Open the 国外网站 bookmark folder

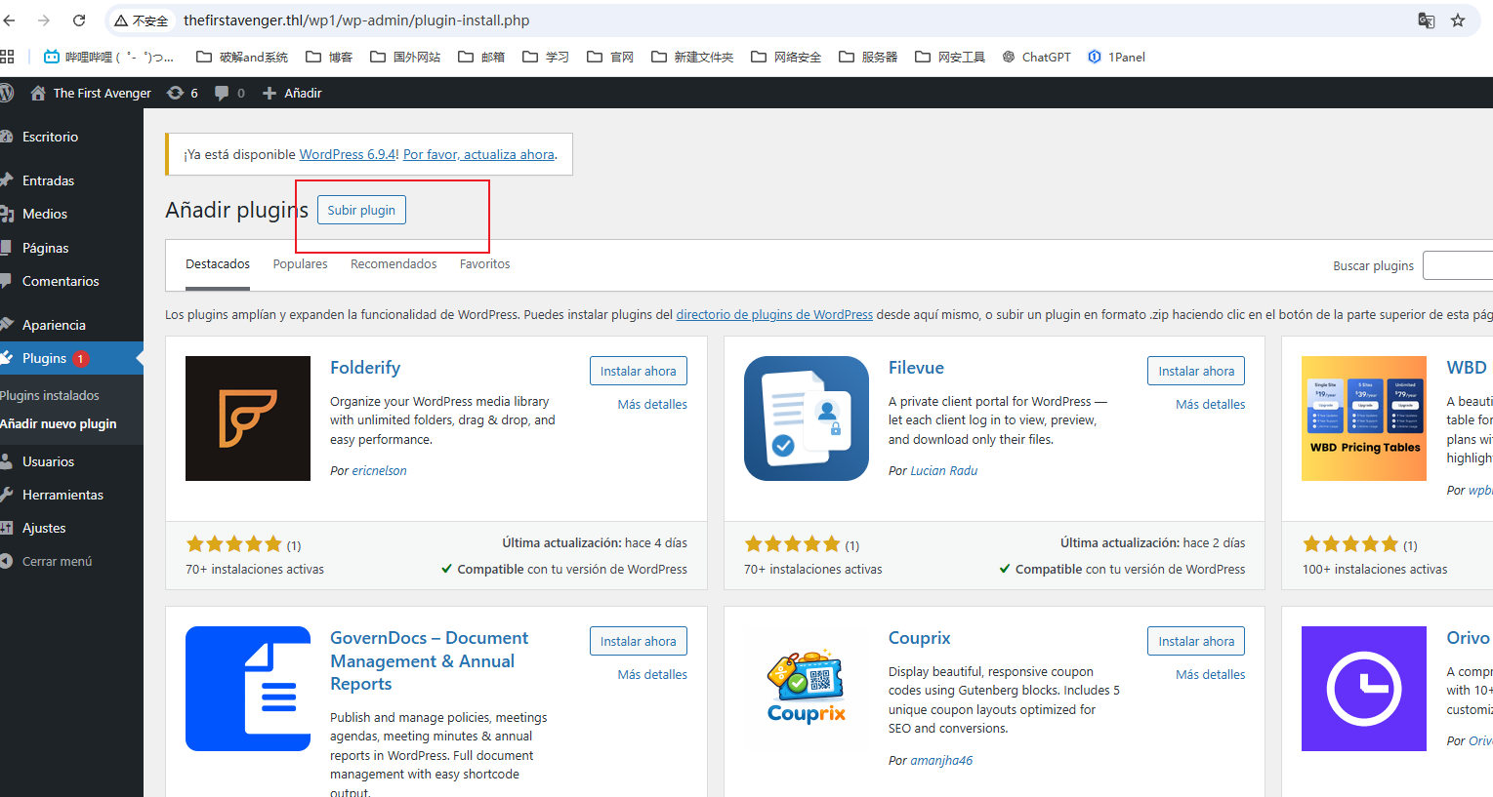tap(405, 57)
